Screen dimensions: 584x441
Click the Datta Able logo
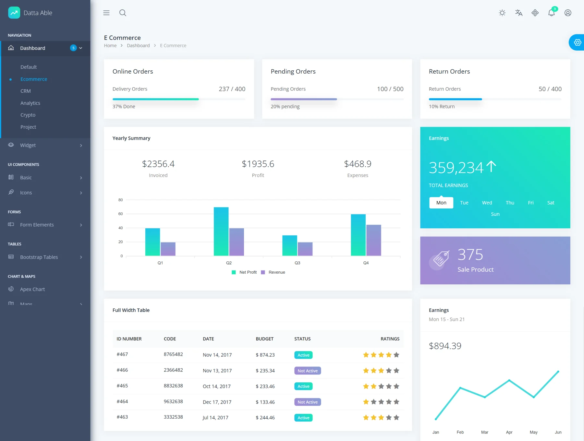[30, 13]
